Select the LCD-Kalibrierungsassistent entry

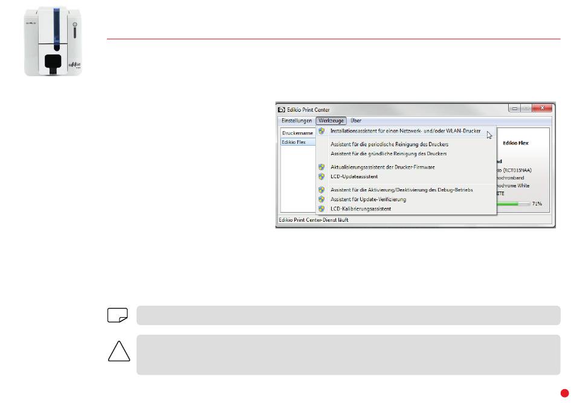click(x=360, y=208)
